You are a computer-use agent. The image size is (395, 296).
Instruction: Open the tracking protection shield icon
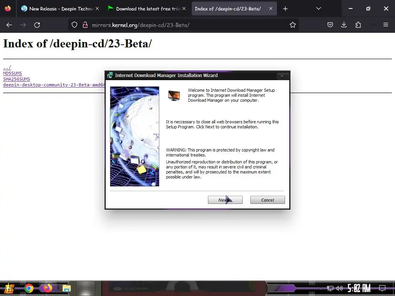(74, 25)
